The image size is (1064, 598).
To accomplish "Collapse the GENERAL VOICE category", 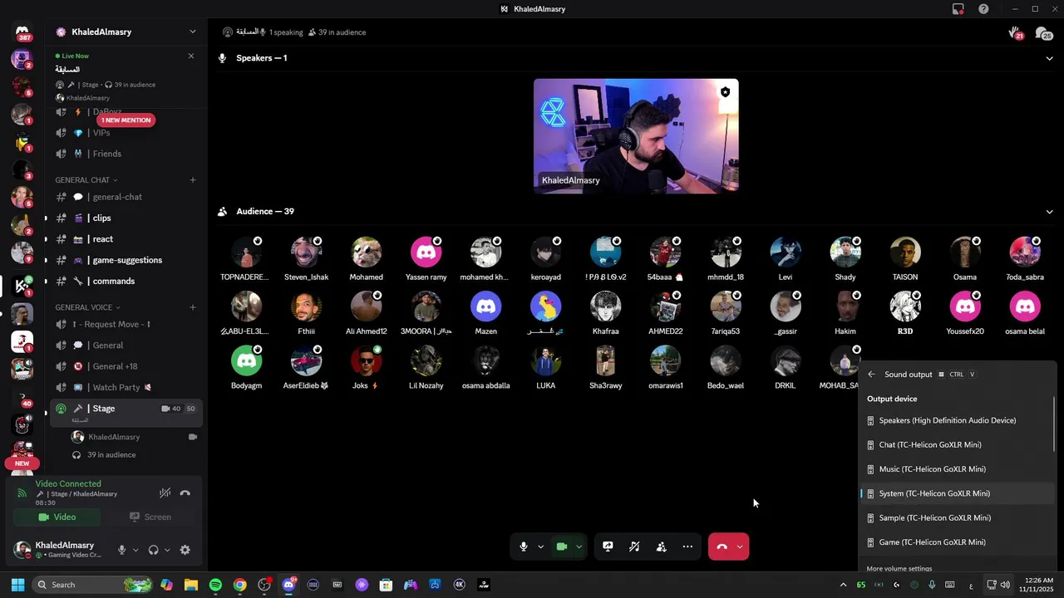I will [x=88, y=307].
